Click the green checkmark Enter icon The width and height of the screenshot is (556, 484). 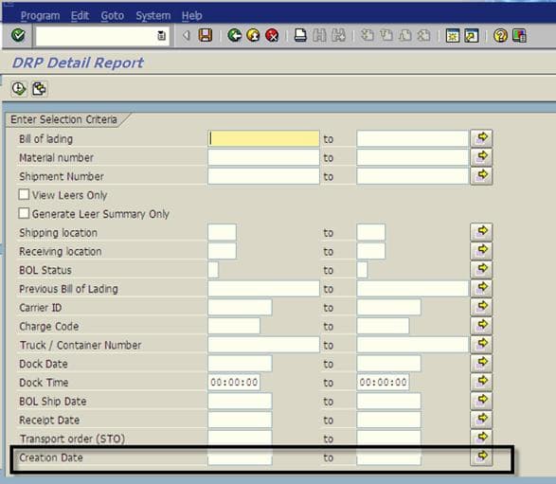click(x=18, y=35)
